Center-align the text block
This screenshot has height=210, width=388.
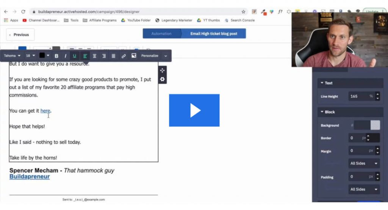pyautogui.click(x=94, y=56)
